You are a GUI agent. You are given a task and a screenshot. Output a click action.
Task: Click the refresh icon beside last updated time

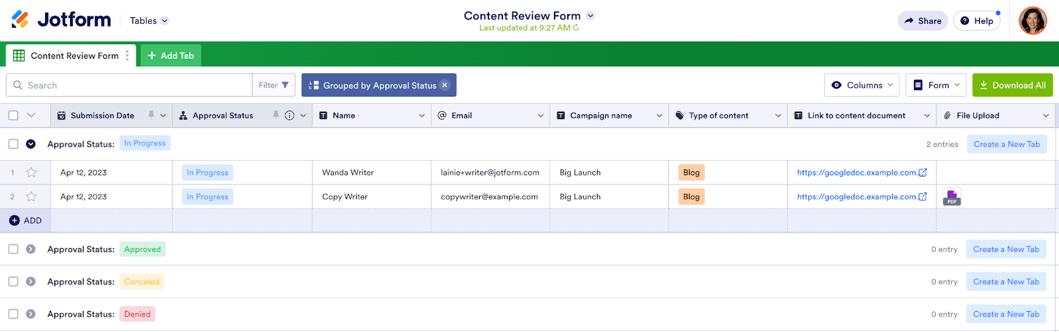tap(576, 28)
